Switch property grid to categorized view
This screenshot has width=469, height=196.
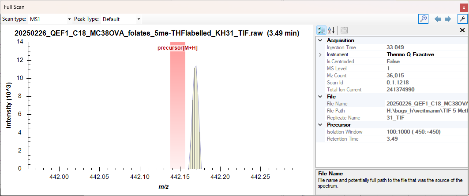point(321,30)
